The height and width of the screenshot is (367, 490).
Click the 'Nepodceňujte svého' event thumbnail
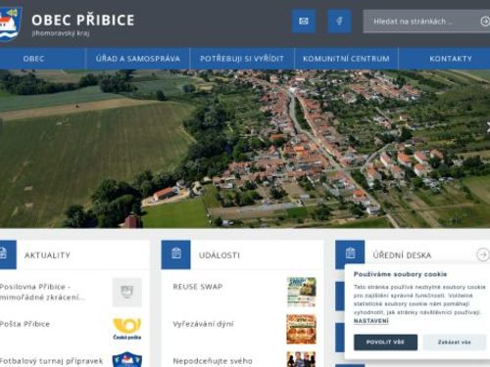click(301, 359)
